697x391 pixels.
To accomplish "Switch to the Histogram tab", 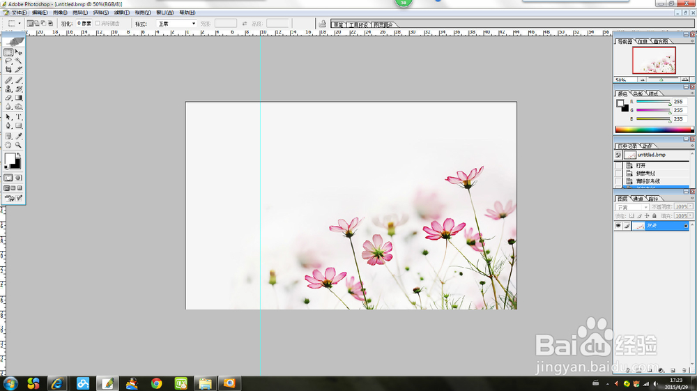I will 661,41.
